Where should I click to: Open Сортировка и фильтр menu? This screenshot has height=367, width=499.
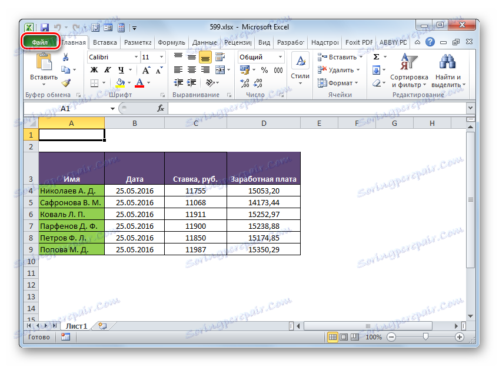coord(409,71)
